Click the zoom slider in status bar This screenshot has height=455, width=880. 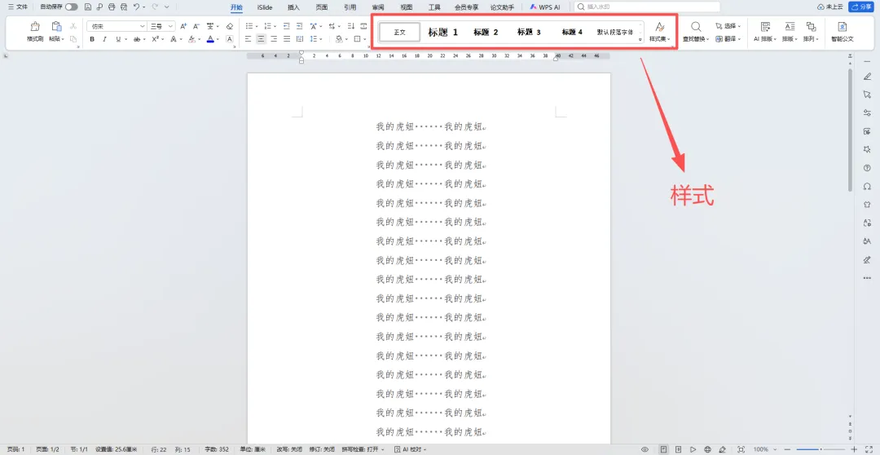[820, 449]
